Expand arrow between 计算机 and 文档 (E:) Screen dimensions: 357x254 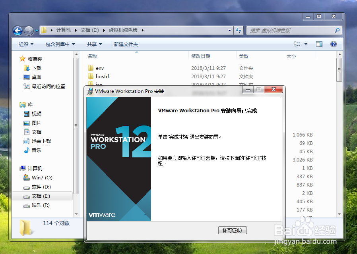tap(76, 30)
